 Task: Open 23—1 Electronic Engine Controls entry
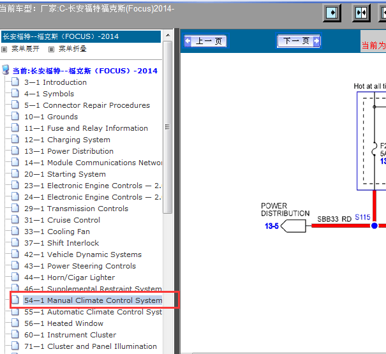(93, 186)
